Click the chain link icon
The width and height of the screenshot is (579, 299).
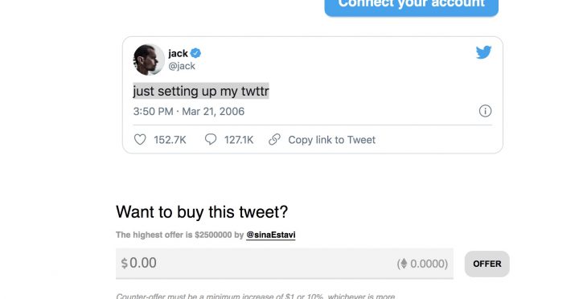point(274,140)
